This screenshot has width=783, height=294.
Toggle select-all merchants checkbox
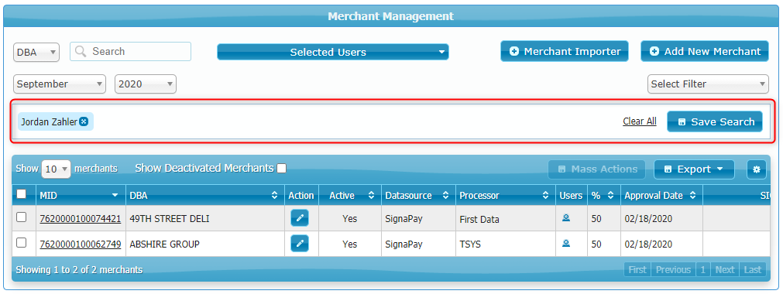[x=22, y=195]
